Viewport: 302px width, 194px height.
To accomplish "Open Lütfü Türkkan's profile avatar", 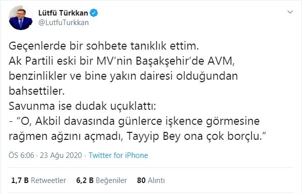I will pyautogui.click(x=21, y=18).
